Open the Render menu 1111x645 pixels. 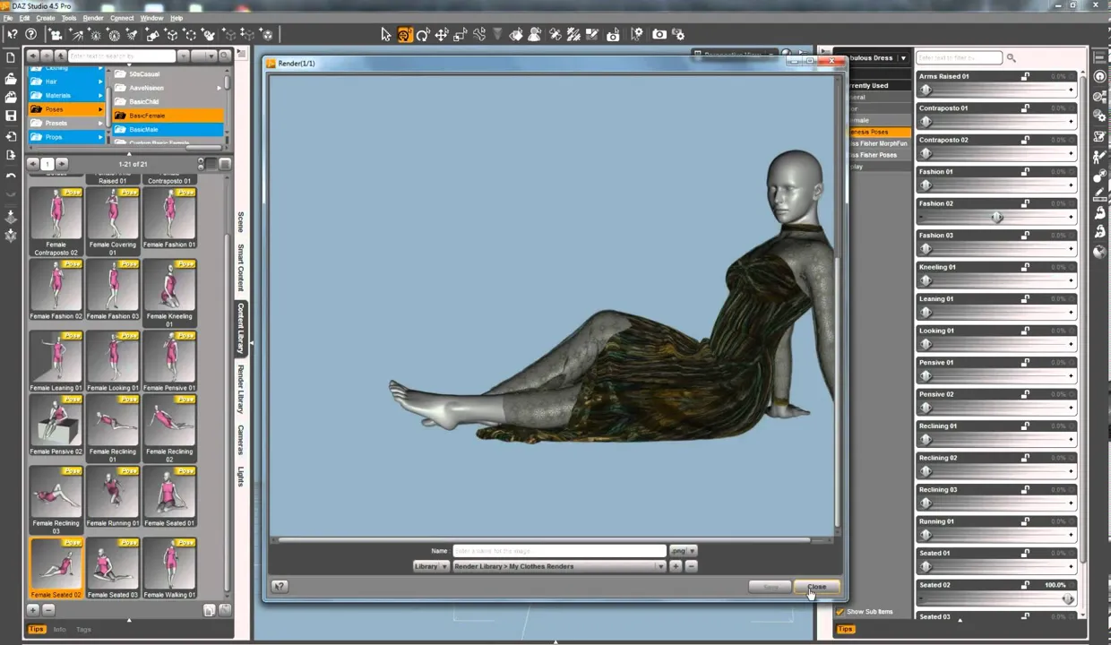93,18
